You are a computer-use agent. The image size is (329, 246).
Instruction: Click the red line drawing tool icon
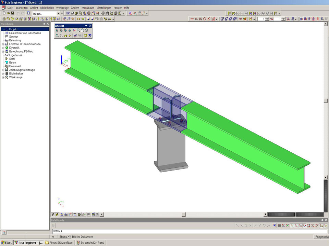pos(192,19)
